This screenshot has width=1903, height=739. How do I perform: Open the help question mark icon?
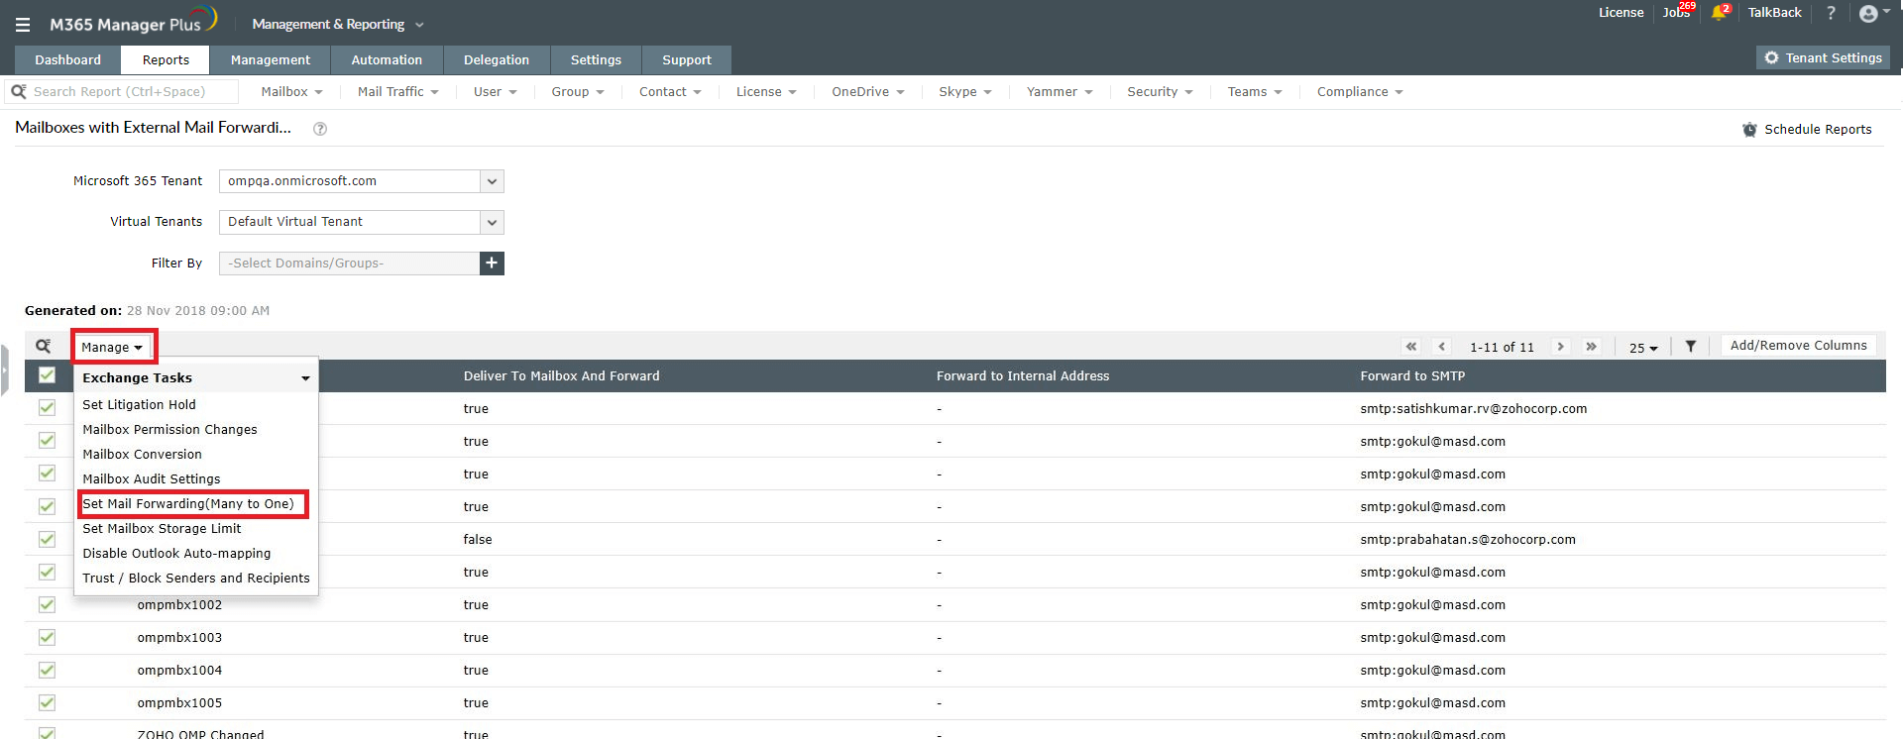tap(1831, 13)
